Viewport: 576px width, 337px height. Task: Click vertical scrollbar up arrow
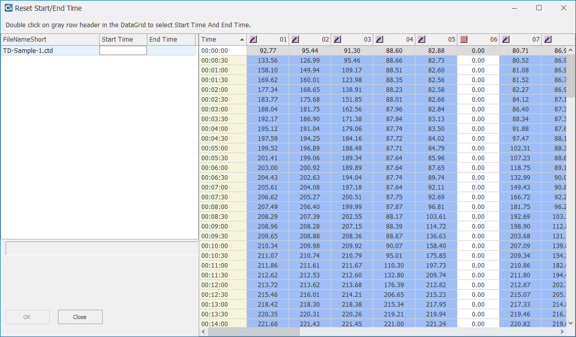[x=570, y=50]
